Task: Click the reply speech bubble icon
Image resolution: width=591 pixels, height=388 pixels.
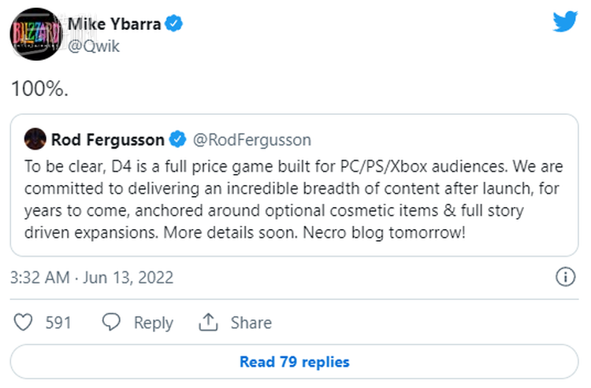Action: (x=112, y=323)
